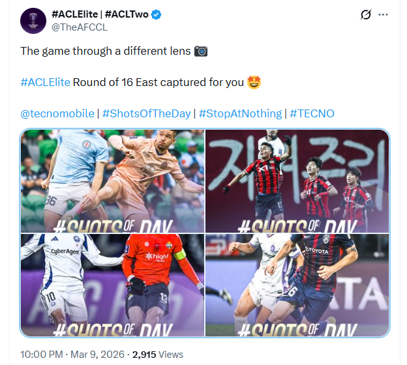Open the #ACLElite | #ACLTwo display name
This screenshot has width=407, height=365.
(x=100, y=14)
